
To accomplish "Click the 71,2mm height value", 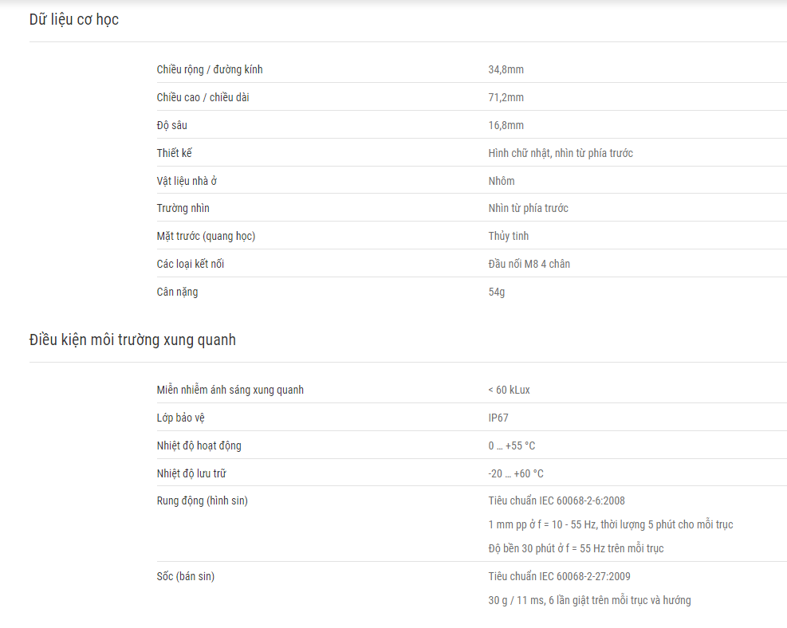I will click(x=506, y=97).
